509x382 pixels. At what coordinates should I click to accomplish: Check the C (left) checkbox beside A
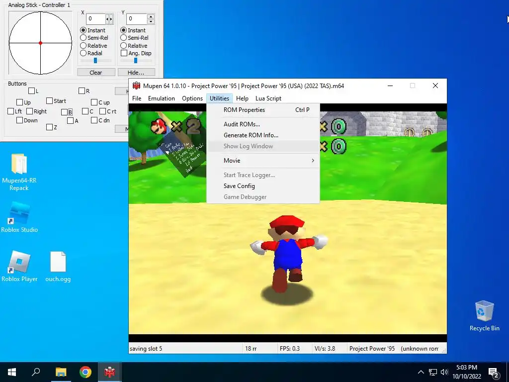85,111
